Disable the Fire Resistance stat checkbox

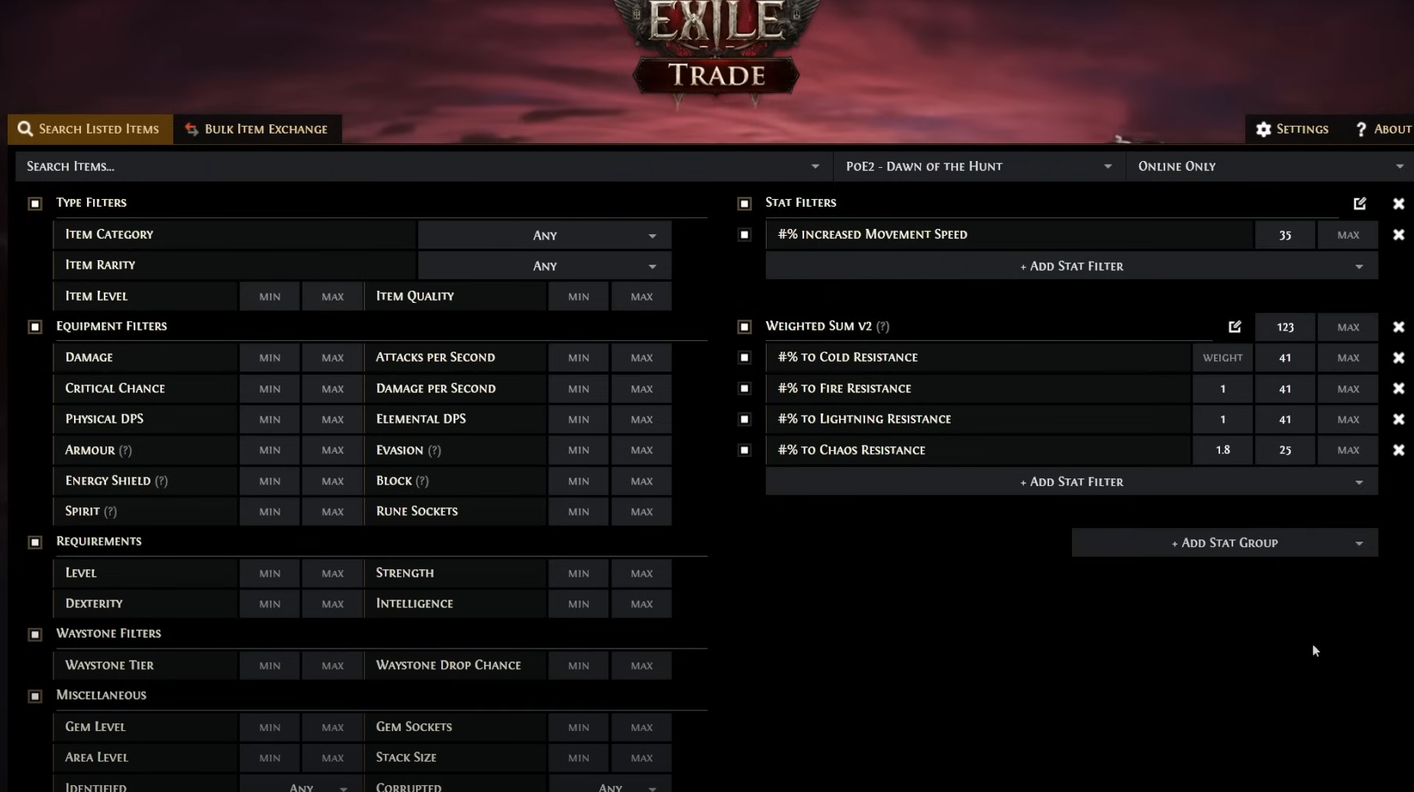pos(744,388)
